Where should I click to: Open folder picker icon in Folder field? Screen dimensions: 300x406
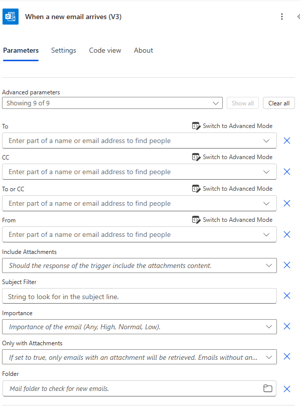click(268, 388)
